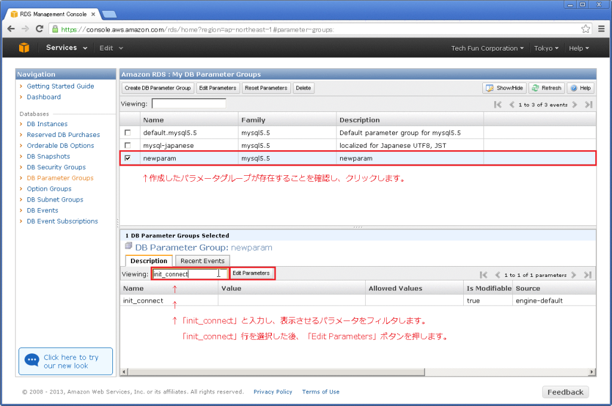This screenshot has width=612, height=406.
Task: Open the Edit dropdown in header
Action: click(x=111, y=48)
